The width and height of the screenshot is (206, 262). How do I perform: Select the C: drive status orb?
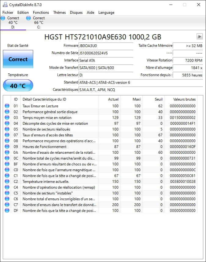28,18
